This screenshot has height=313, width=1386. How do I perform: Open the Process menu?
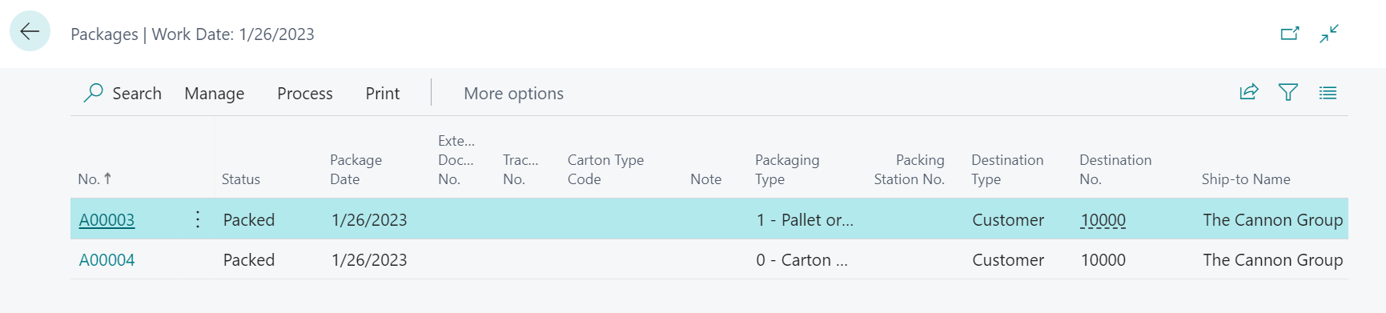pyautogui.click(x=304, y=94)
